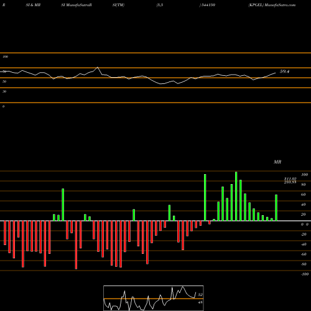The height and width of the screenshot is (311, 311).
Task: Click the MR axis label 20
Action: point(304,215)
